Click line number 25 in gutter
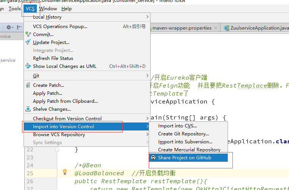Screen dimensions: 289x190 click(30, 173)
